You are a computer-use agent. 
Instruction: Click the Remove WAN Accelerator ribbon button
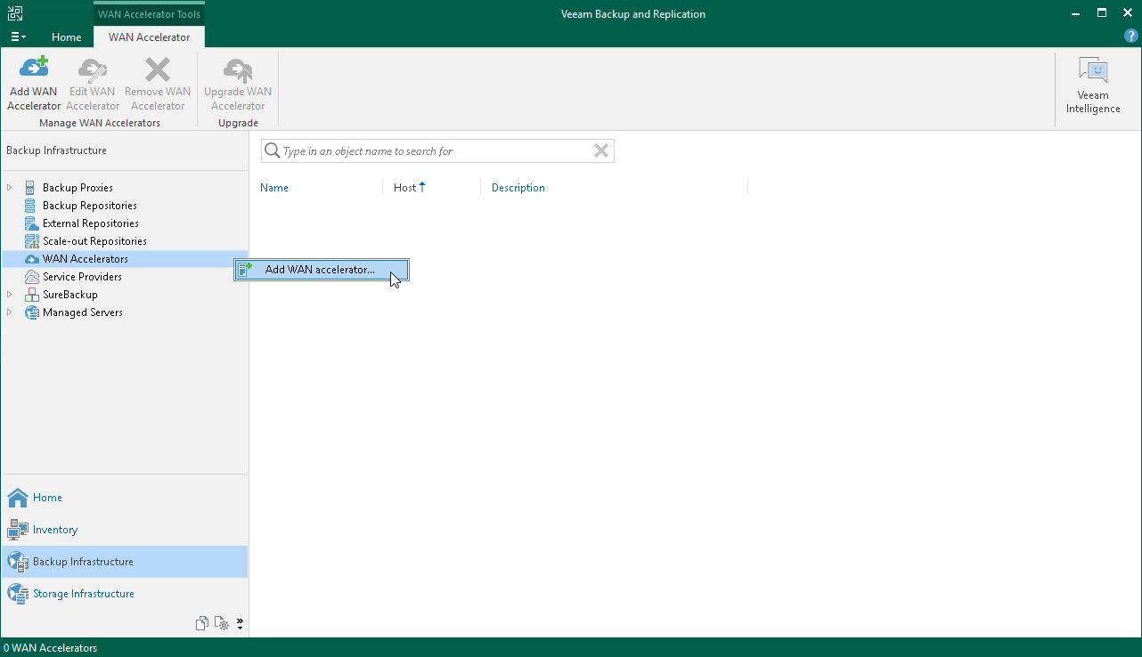(x=158, y=84)
